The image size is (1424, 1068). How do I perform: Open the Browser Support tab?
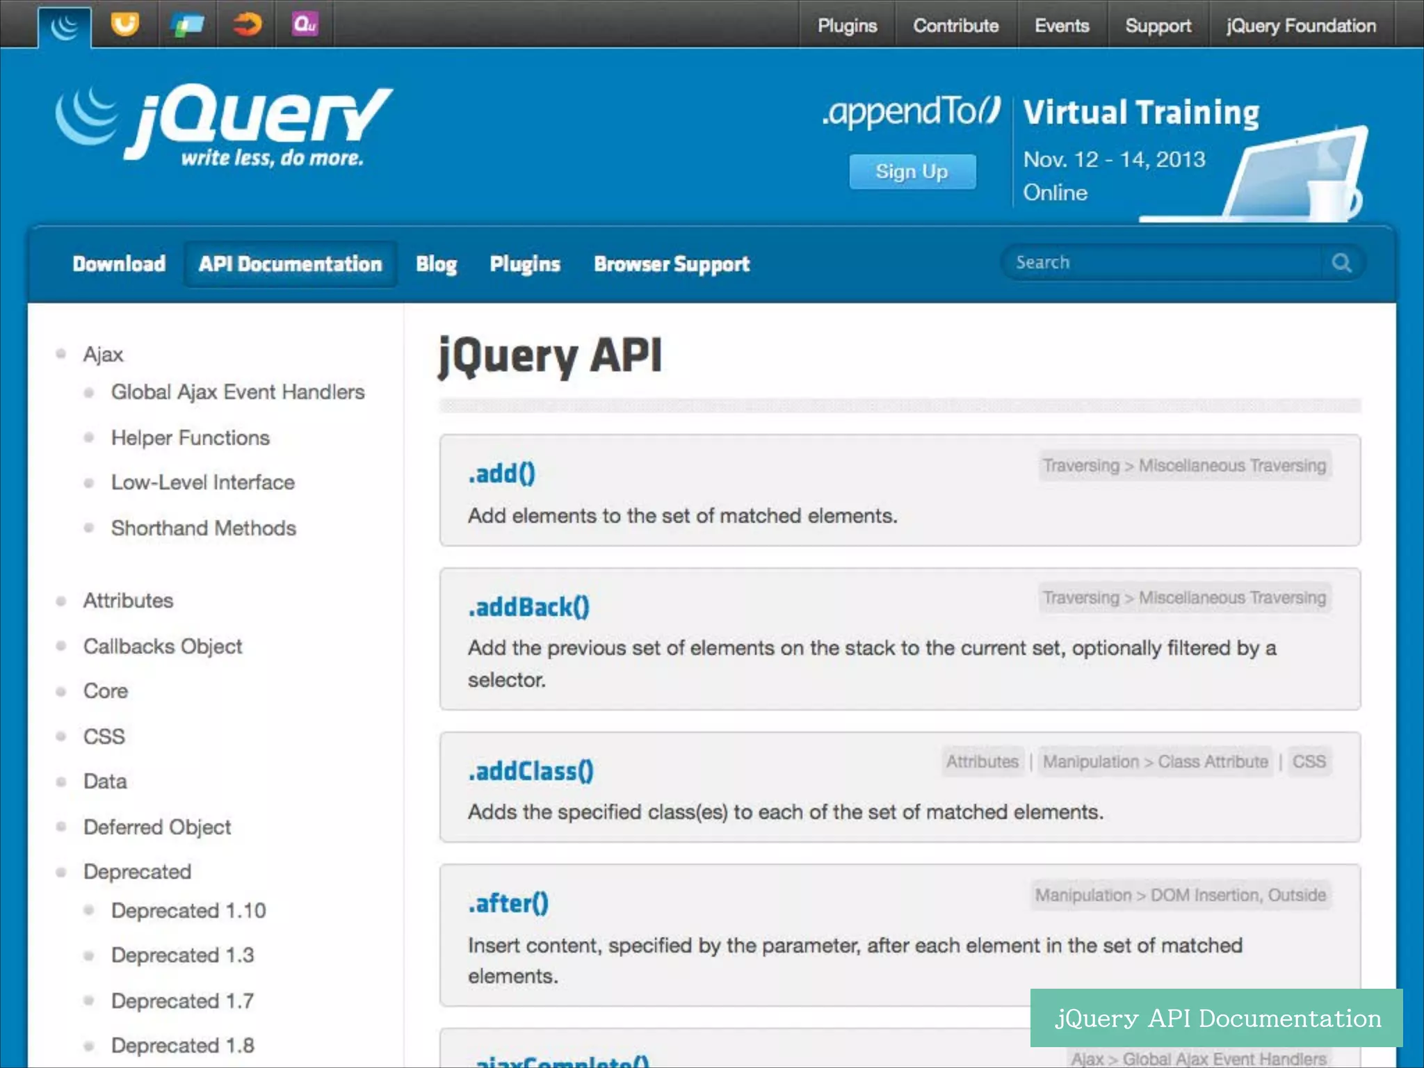pyautogui.click(x=672, y=264)
